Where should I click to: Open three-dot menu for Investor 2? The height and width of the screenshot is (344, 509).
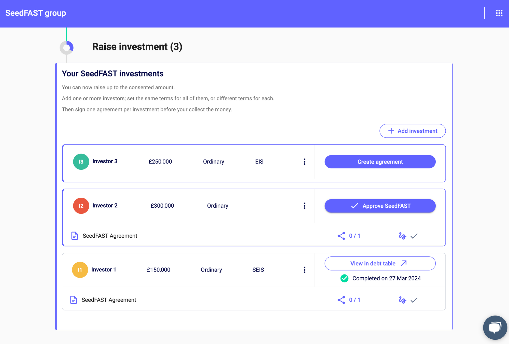[x=304, y=206]
